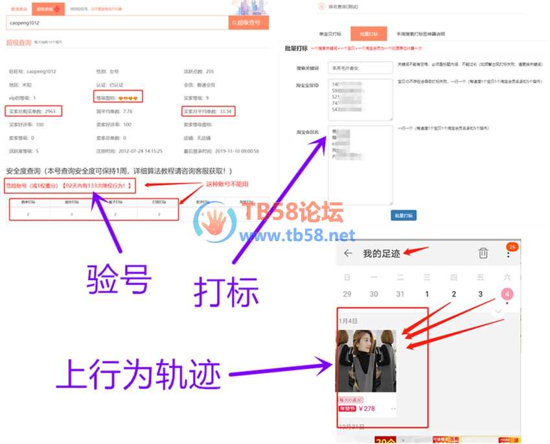The width and height of the screenshot is (550, 444).
Task: Open the 手淘搜索打标签神器说明 tab
Action: point(420,34)
